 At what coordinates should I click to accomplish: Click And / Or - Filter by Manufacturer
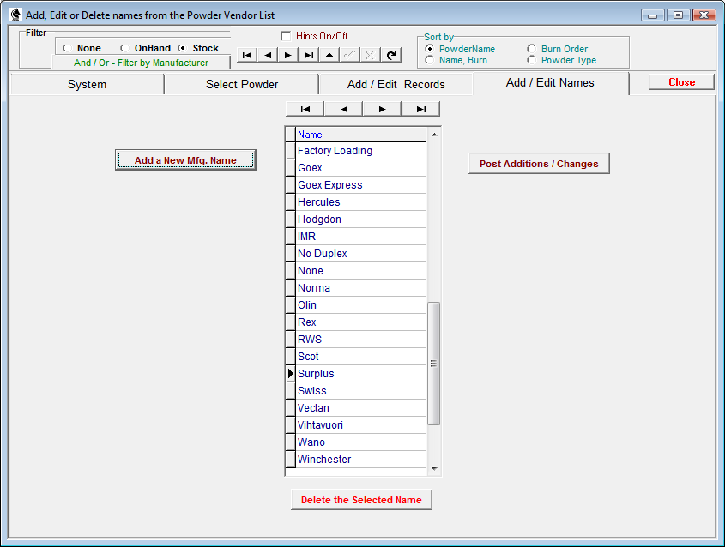coord(141,63)
